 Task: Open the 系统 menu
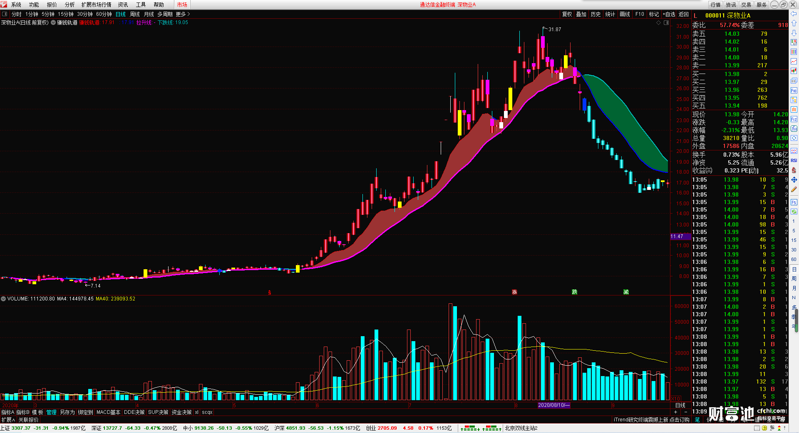(x=16, y=5)
